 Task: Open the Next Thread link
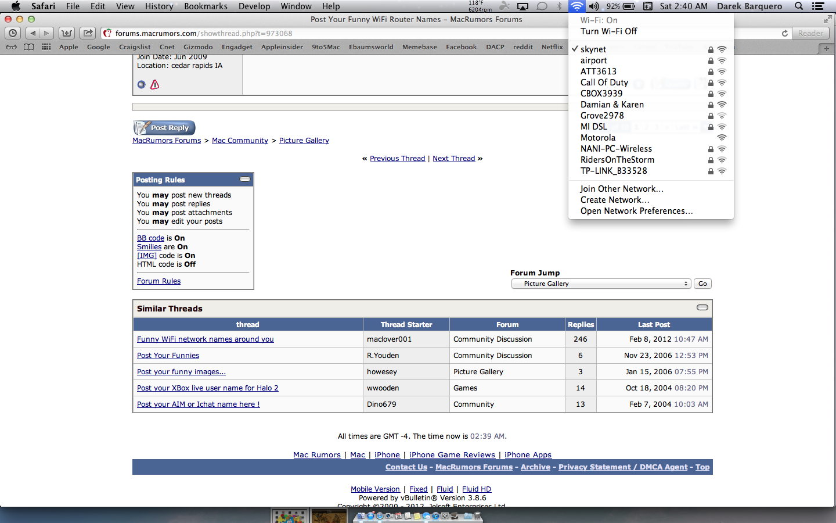pos(453,158)
